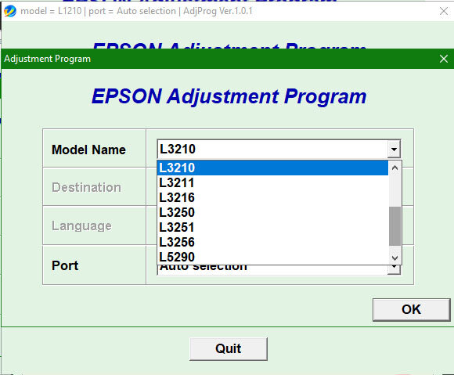Click the model list scroll up arrow

pos(395,168)
